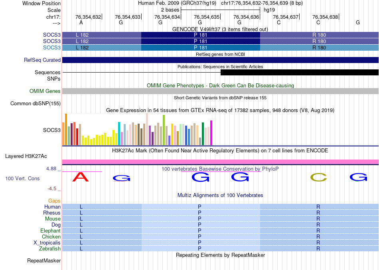The width and height of the screenshot is (379, 270).
Task: Open the Short Genetic Variants dbSNP title
Action: point(220,98)
